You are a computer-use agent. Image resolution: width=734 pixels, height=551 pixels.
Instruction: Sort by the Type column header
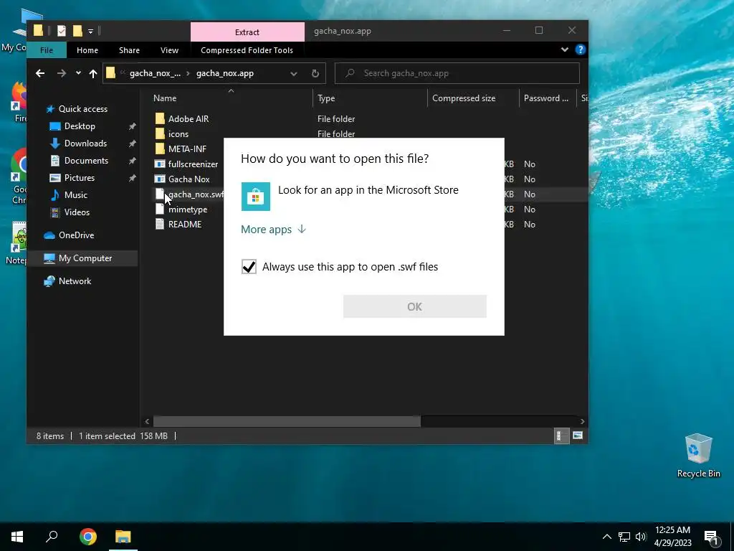click(x=326, y=98)
